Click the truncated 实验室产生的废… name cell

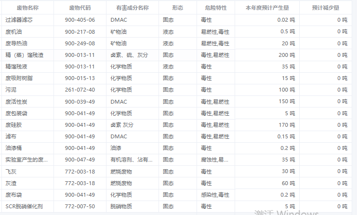(x=26, y=160)
